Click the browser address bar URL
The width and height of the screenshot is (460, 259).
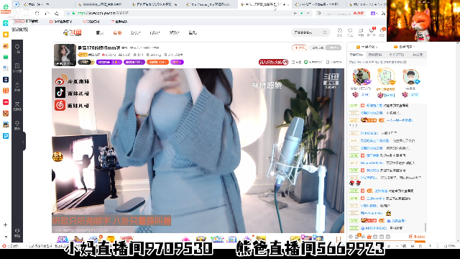point(103,13)
